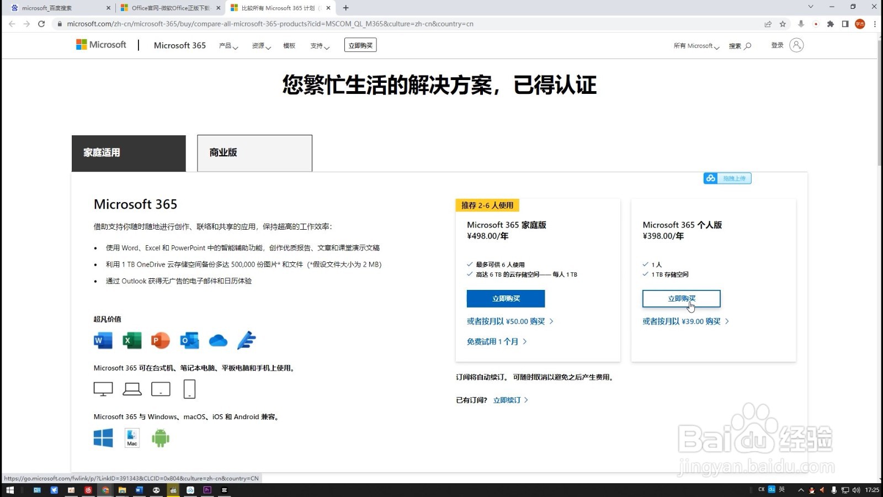Select the 家庭适用 tab
The image size is (883, 497).
(x=129, y=153)
